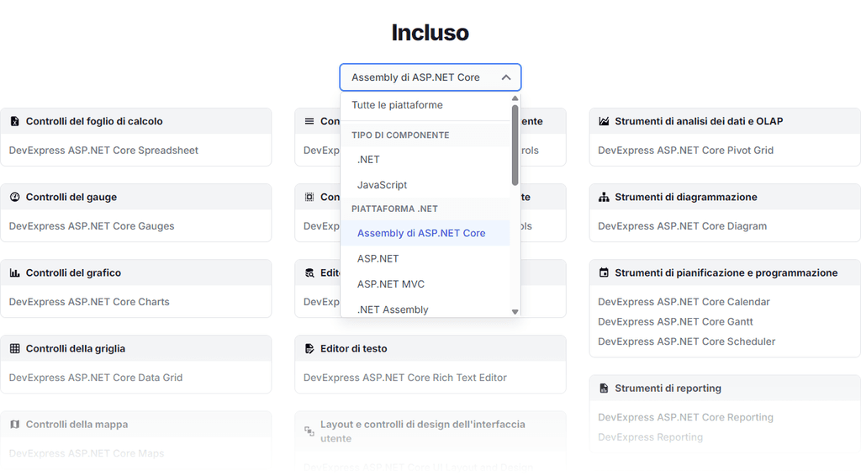
Task: Click the chevron arrow in the platform combo box
Action: 506,77
